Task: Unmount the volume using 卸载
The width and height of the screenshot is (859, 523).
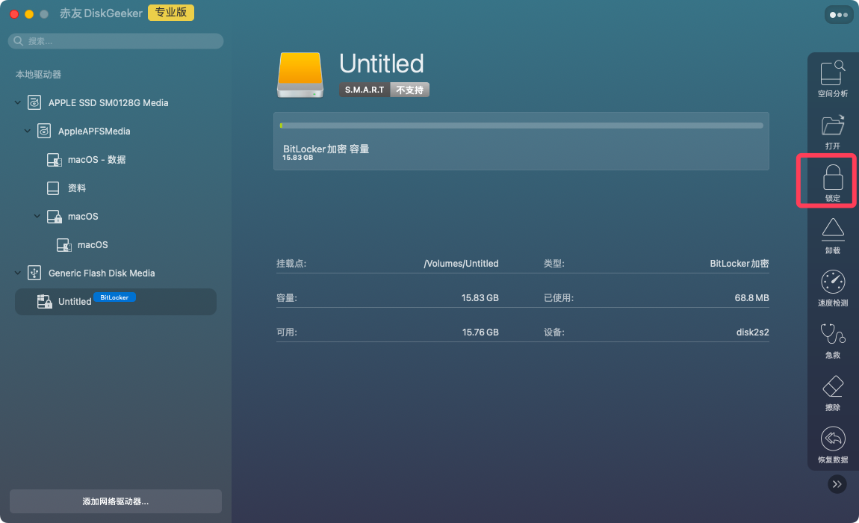Action: click(x=832, y=236)
